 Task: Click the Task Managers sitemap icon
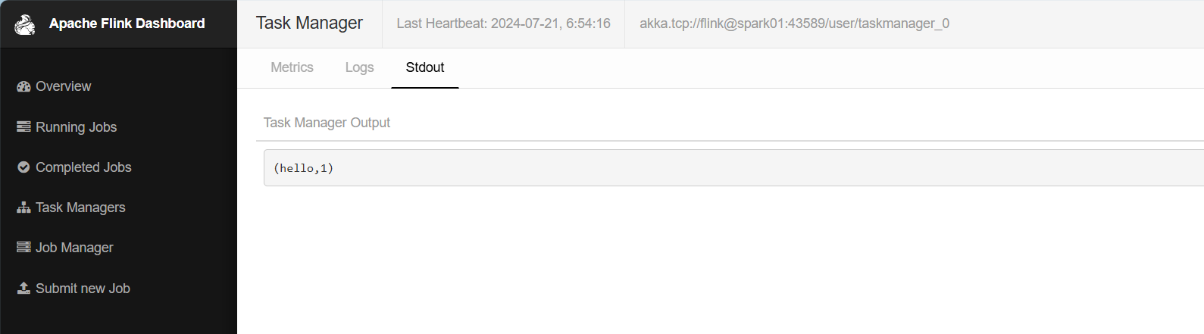23,208
